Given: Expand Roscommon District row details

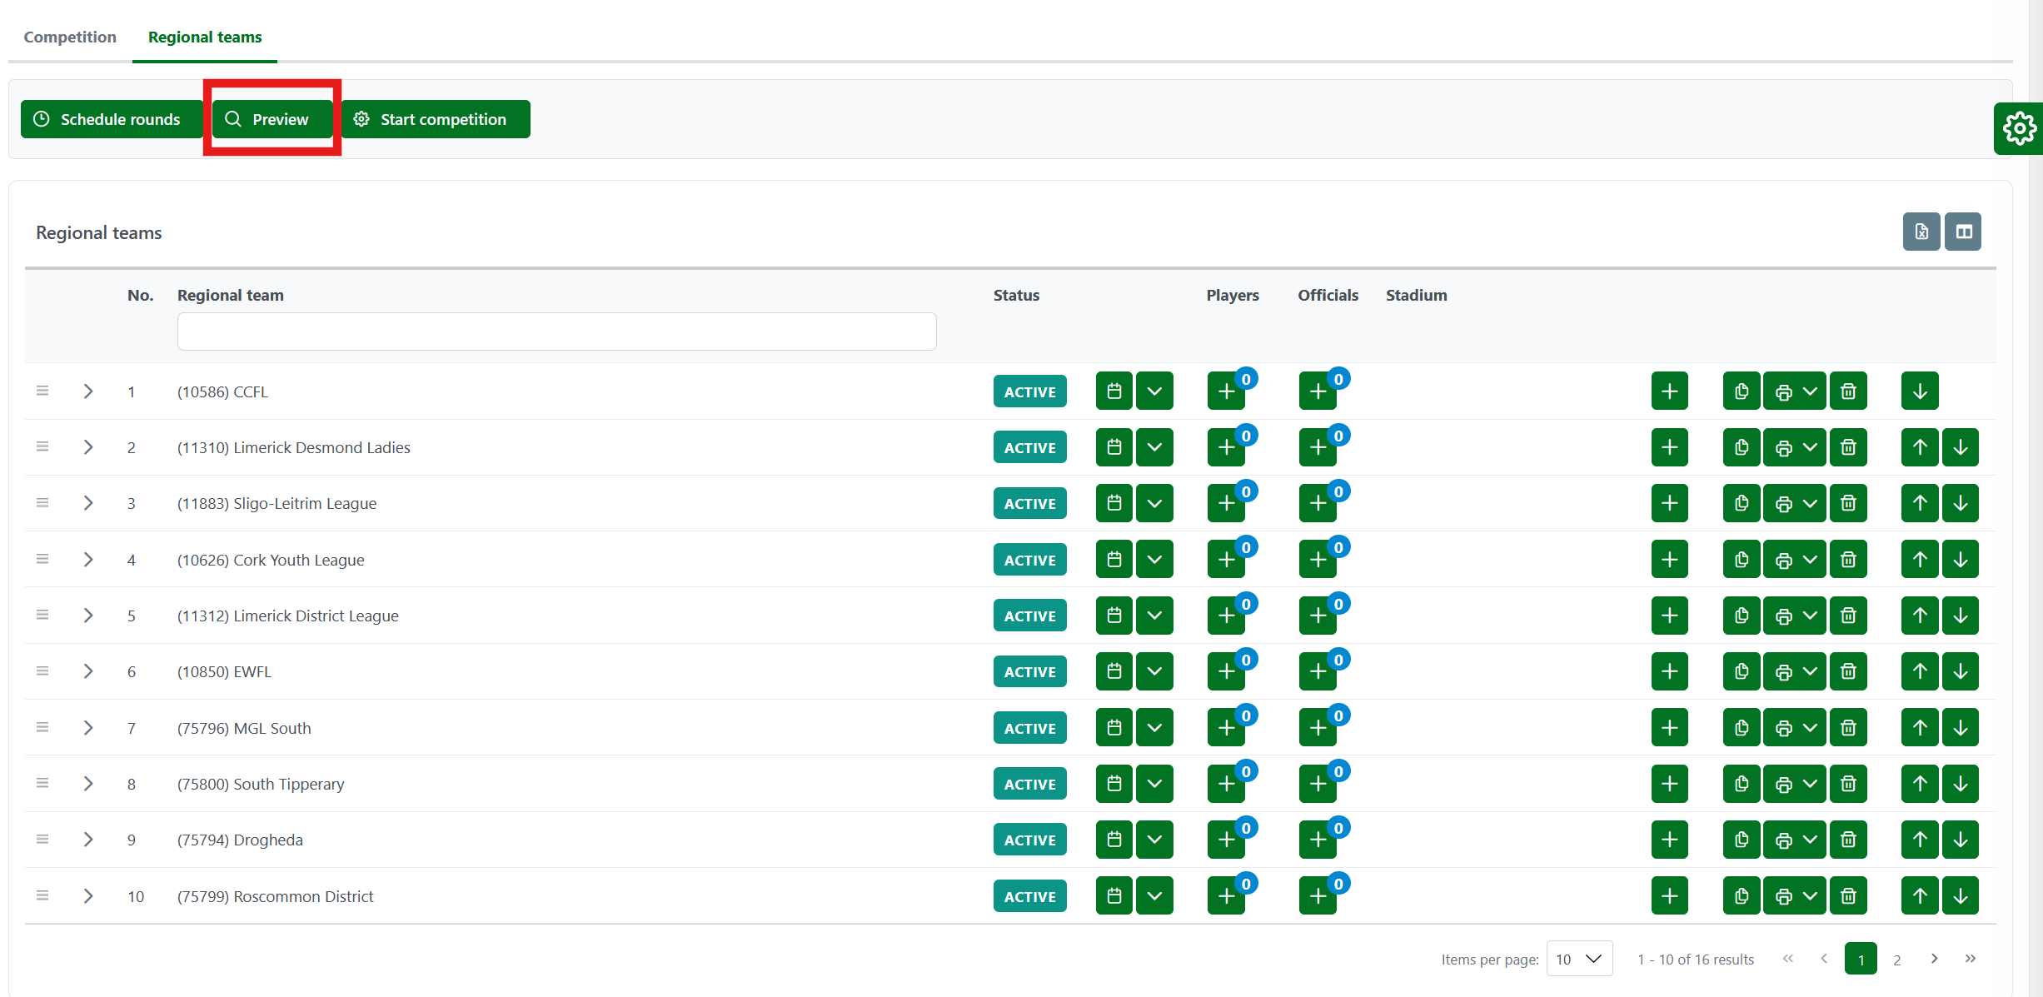Looking at the screenshot, I should tap(88, 896).
